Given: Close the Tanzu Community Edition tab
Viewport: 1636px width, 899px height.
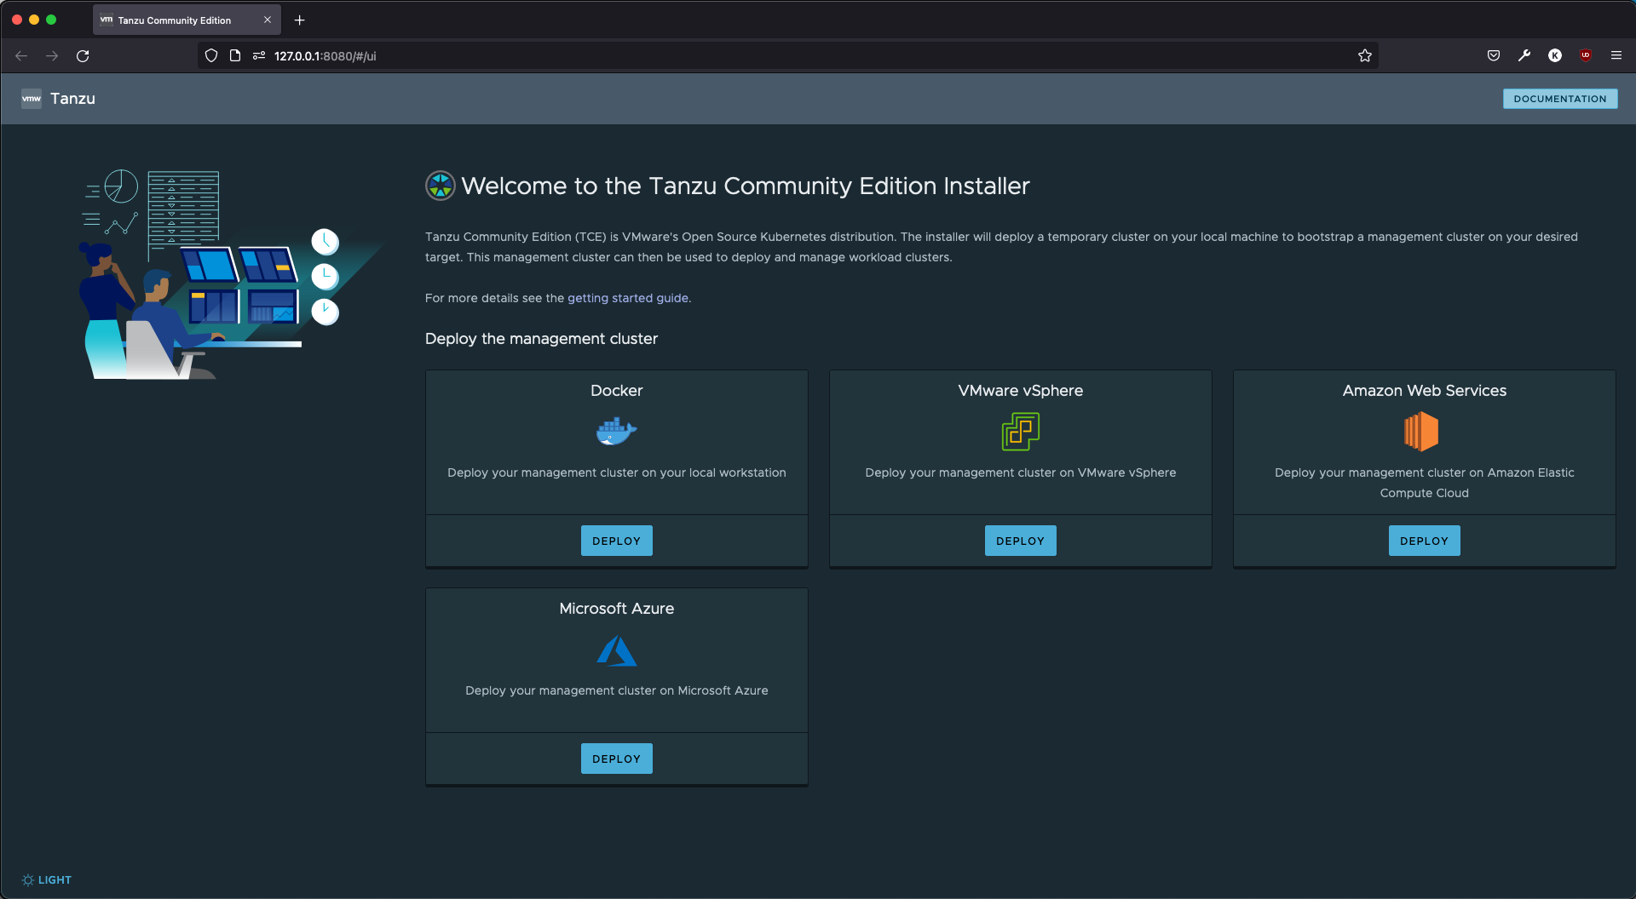Looking at the screenshot, I should 268,20.
